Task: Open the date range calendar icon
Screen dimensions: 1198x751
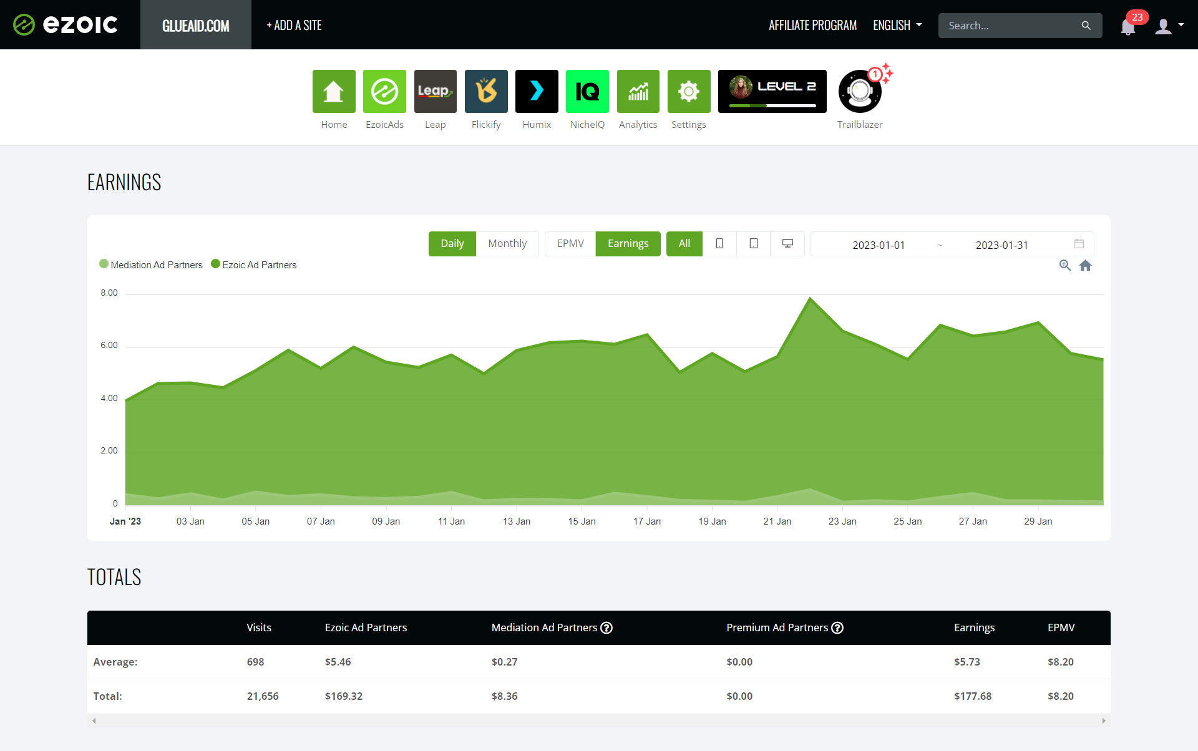Action: 1079,244
